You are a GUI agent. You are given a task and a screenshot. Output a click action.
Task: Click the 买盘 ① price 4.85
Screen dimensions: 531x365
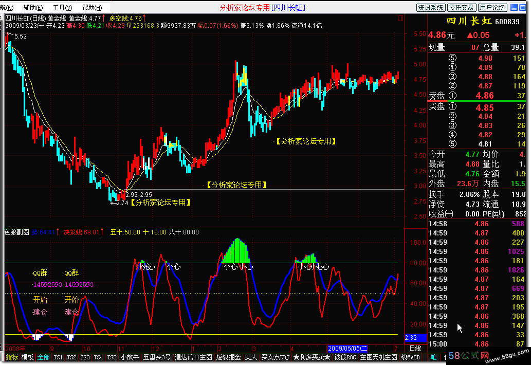pos(485,108)
